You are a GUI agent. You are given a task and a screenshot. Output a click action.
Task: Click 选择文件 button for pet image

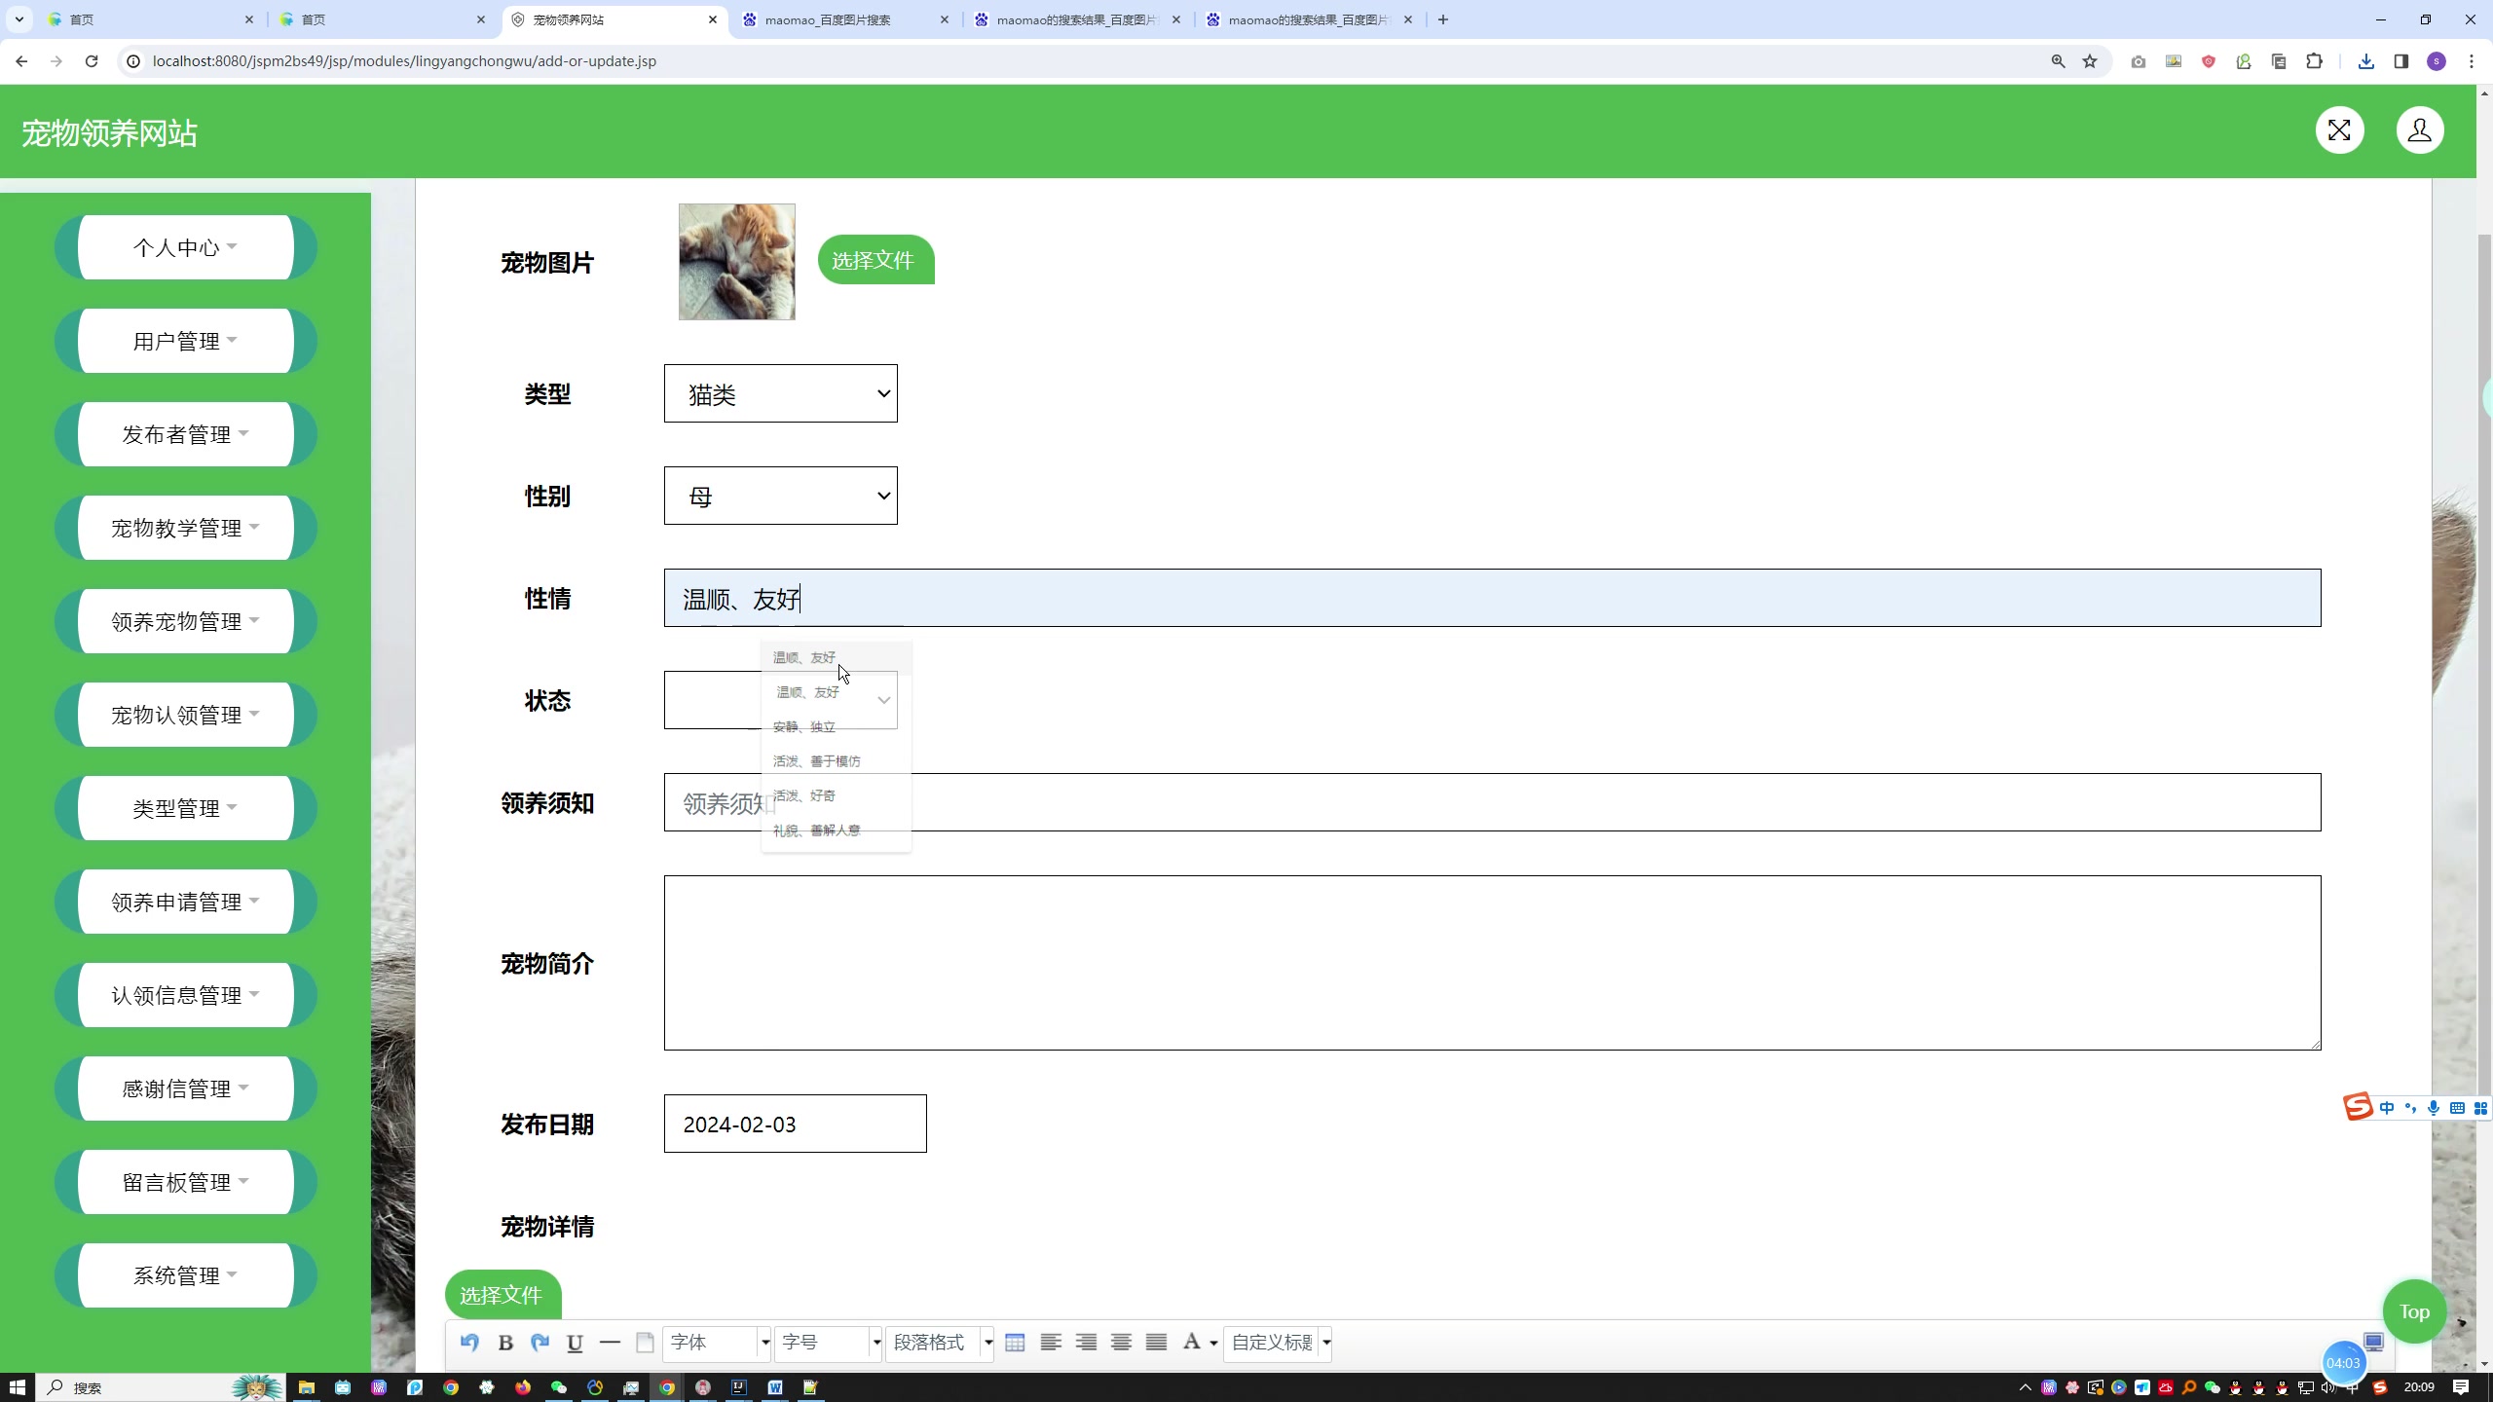coord(874,260)
